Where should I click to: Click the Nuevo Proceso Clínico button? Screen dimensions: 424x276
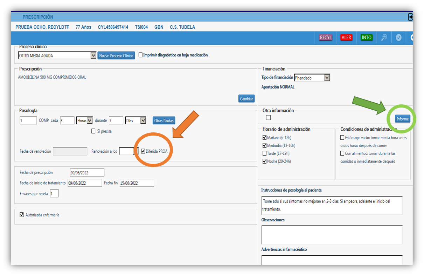coord(116,56)
